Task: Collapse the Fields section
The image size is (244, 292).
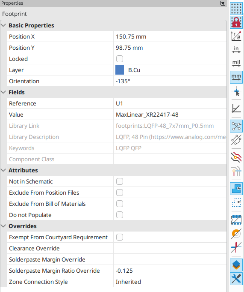Action: pyautogui.click(x=3, y=92)
